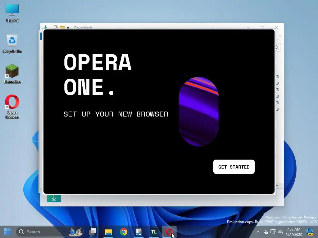Click the taskbar Search box
The image size is (318, 238).
50,232
